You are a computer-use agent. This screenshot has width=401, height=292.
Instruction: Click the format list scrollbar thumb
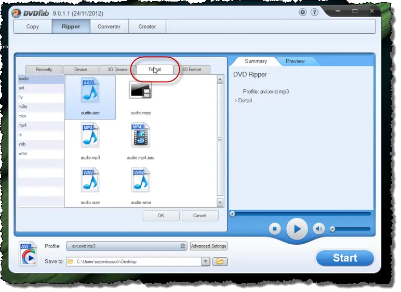(x=220, y=139)
